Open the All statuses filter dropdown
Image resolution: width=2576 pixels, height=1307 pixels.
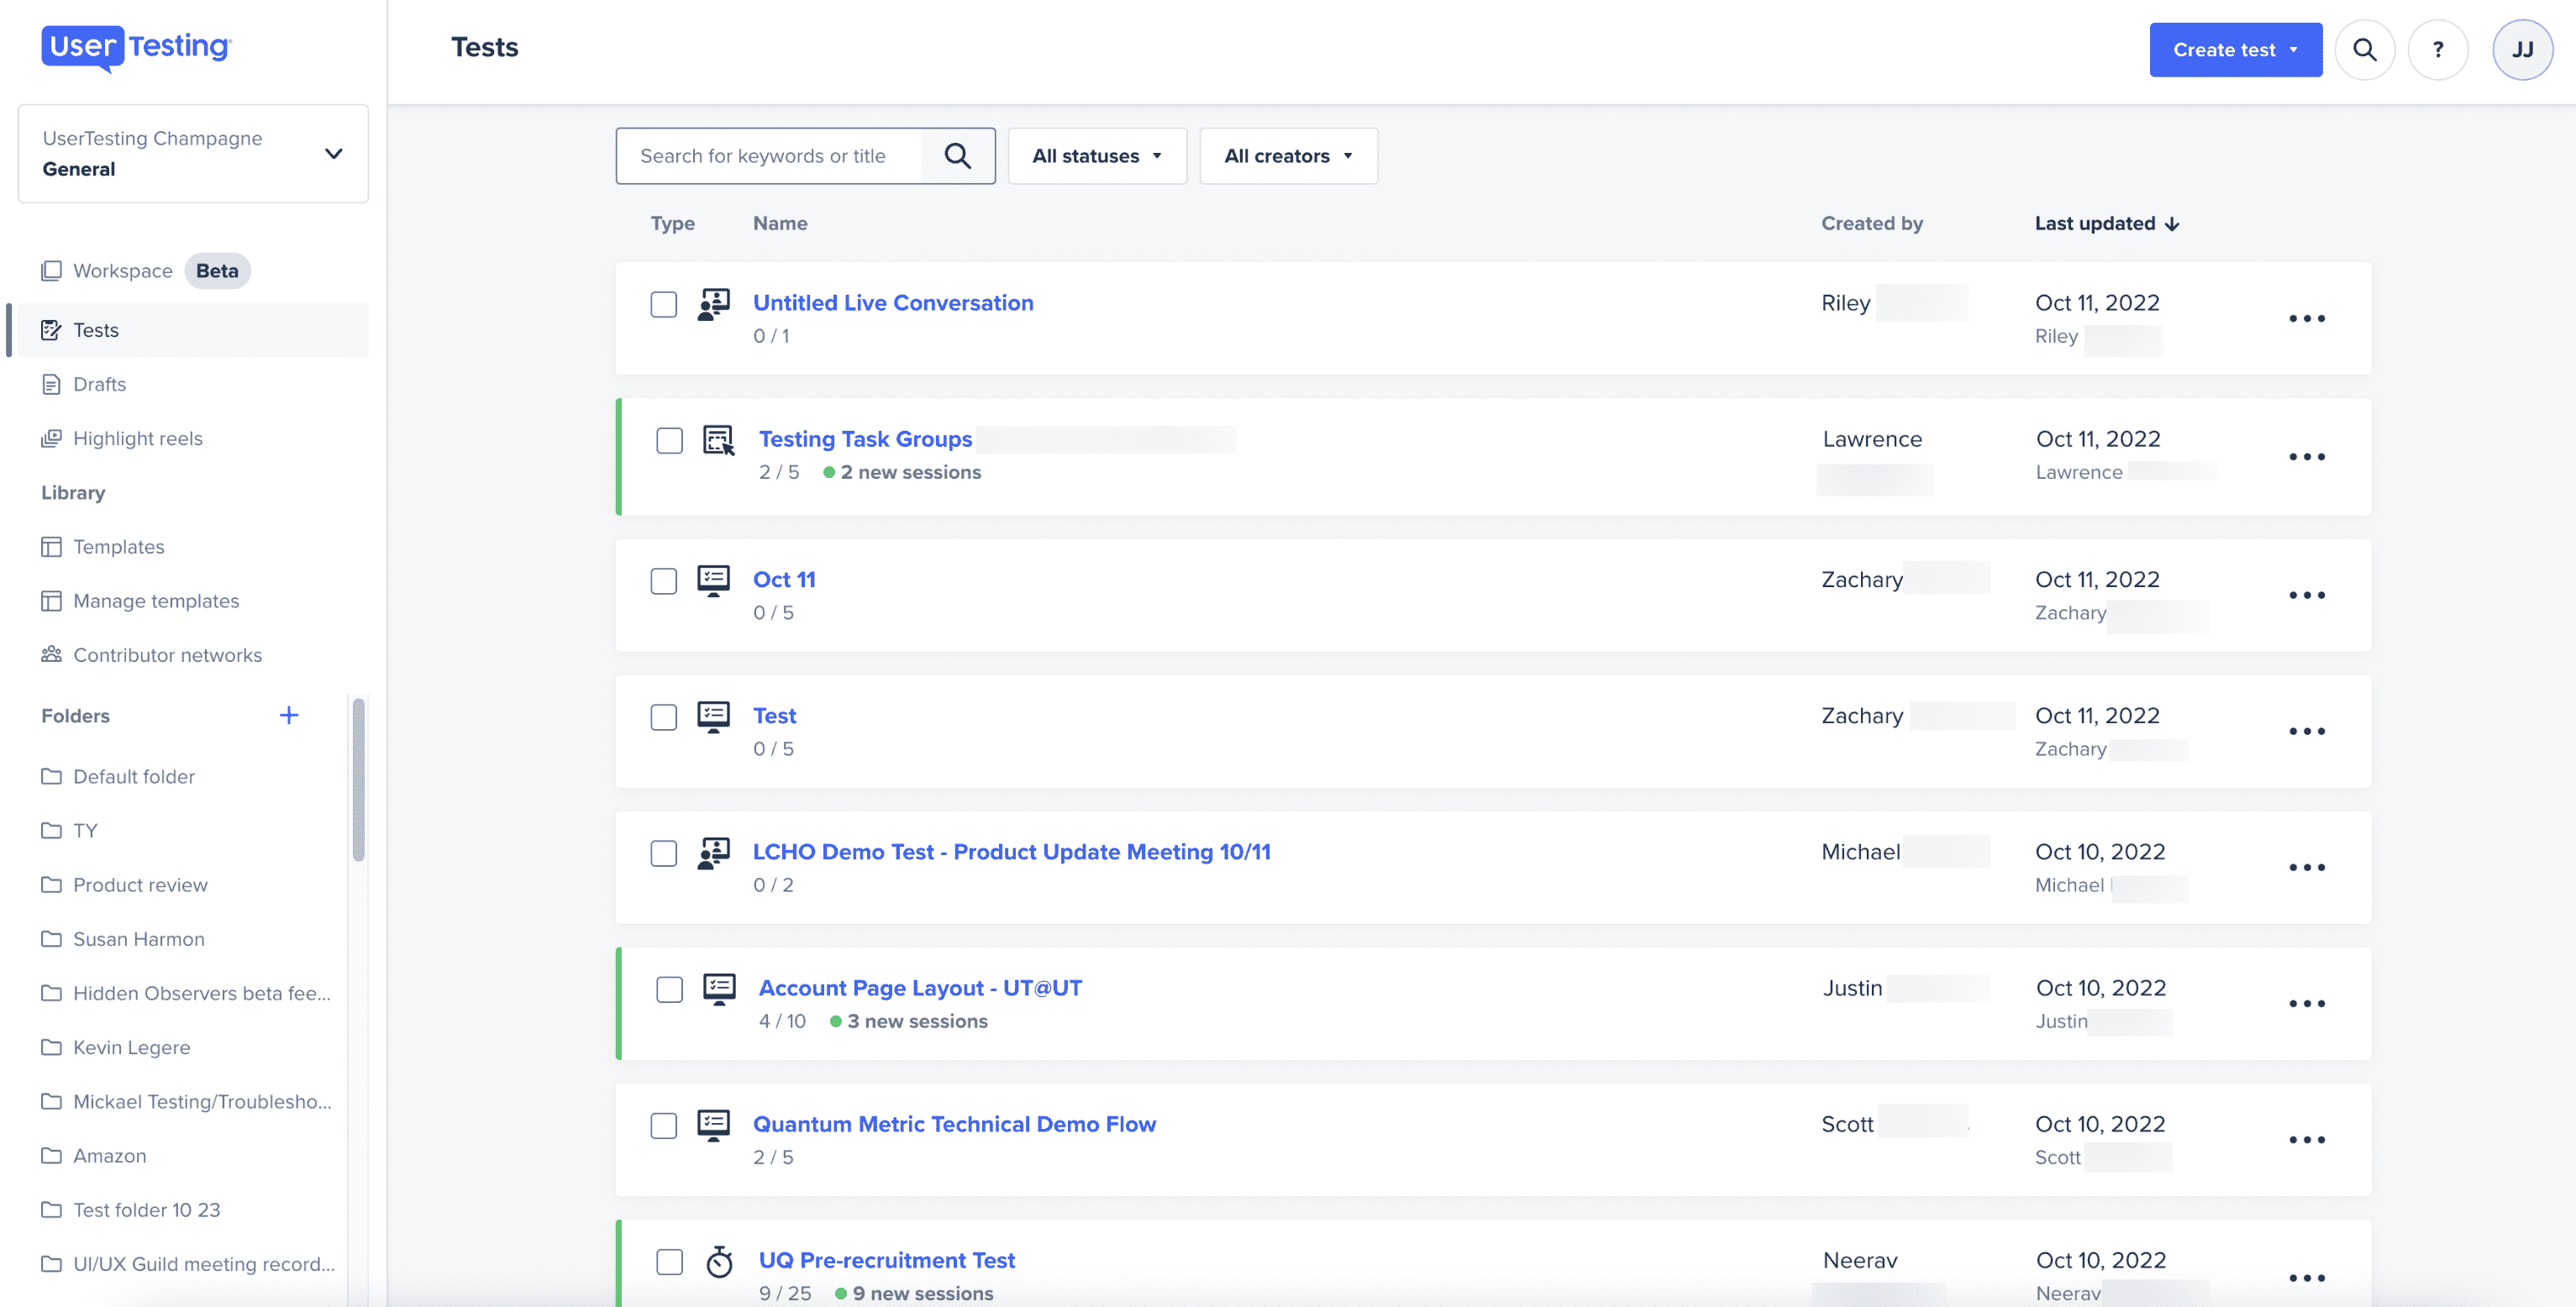1097,156
